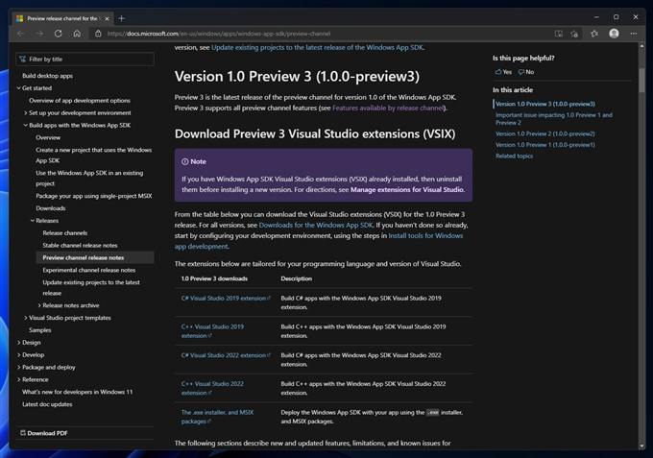Jump to Version 1.0 Preview 2 section
Screen dimensions: 653x458
tap(545, 133)
